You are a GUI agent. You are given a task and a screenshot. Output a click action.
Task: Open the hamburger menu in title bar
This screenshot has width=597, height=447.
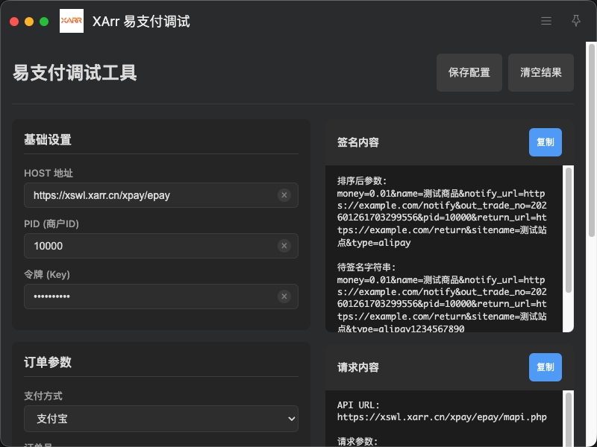(546, 21)
